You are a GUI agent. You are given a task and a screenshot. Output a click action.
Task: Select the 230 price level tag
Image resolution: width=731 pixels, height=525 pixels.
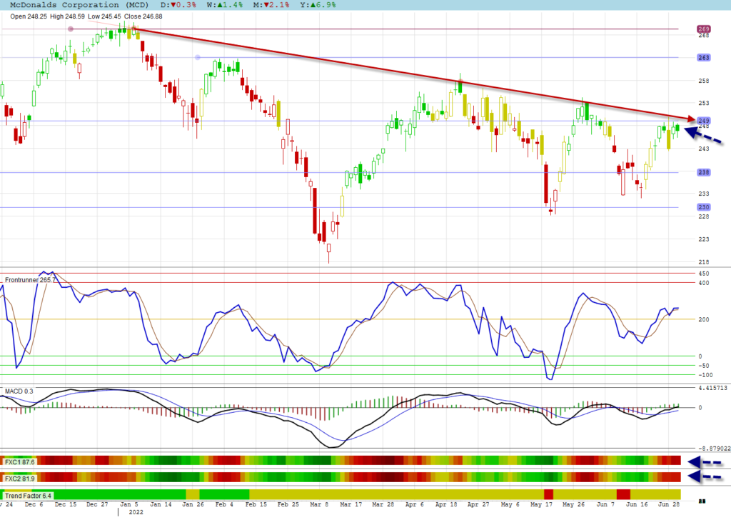pos(703,207)
